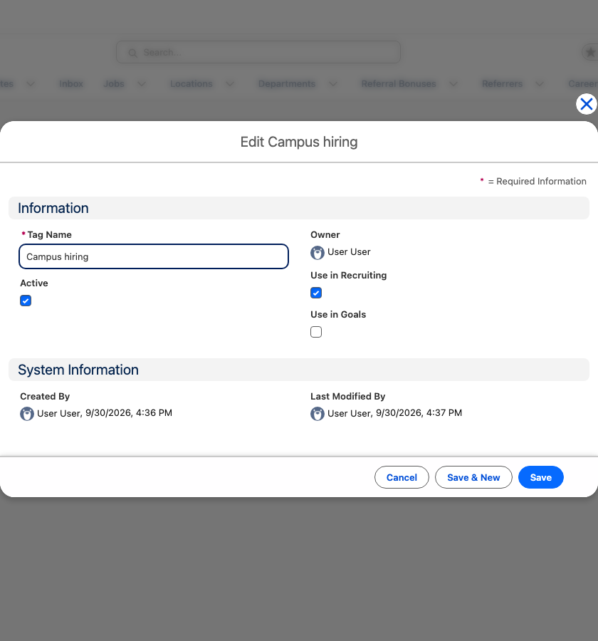The image size is (598, 641).
Task: Click the Save button
Action: coord(541,477)
